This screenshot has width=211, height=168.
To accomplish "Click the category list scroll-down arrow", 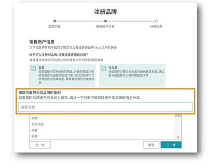I will pos(178,137).
